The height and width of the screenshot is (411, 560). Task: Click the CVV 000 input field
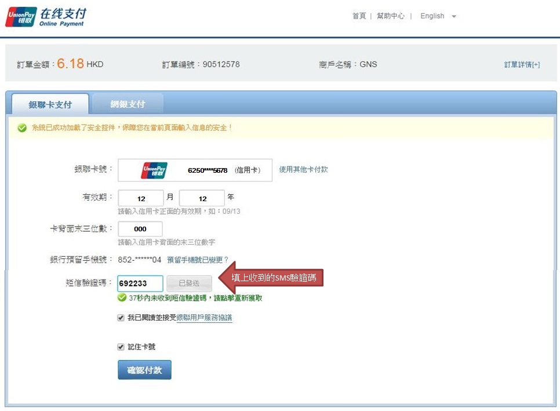coord(140,229)
